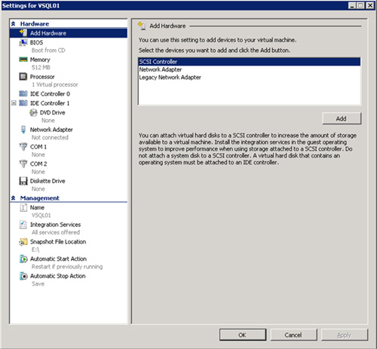Image resolution: width=377 pixels, height=349 pixels.
Task: Collapse the IDE Controller 1 tree node
Action: pos(14,103)
